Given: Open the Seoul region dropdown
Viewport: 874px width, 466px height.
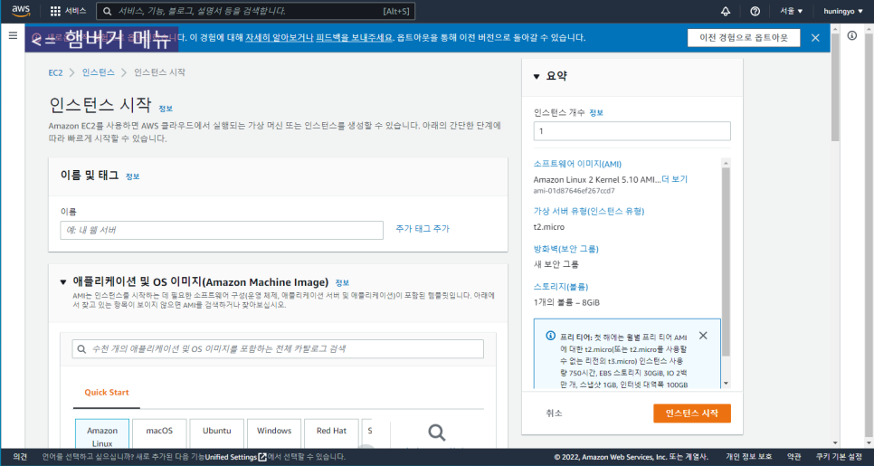Looking at the screenshot, I should pyautogui.click(x=792, y=11).
